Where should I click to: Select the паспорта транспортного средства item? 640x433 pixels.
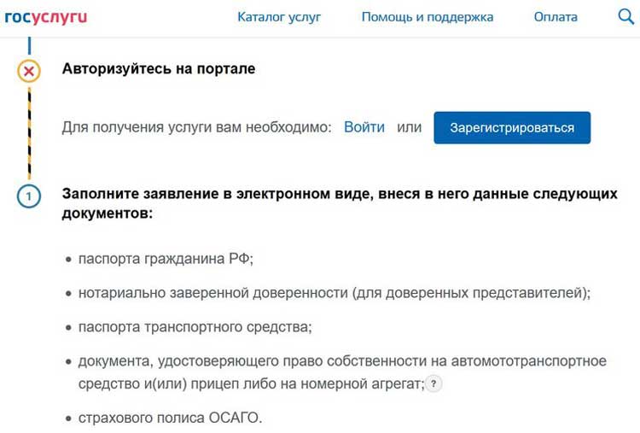pos(195,327)
